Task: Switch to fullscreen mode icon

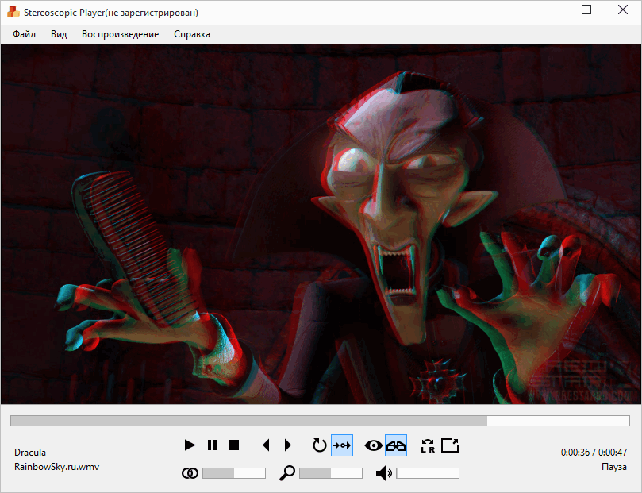Action: (450, 445)
